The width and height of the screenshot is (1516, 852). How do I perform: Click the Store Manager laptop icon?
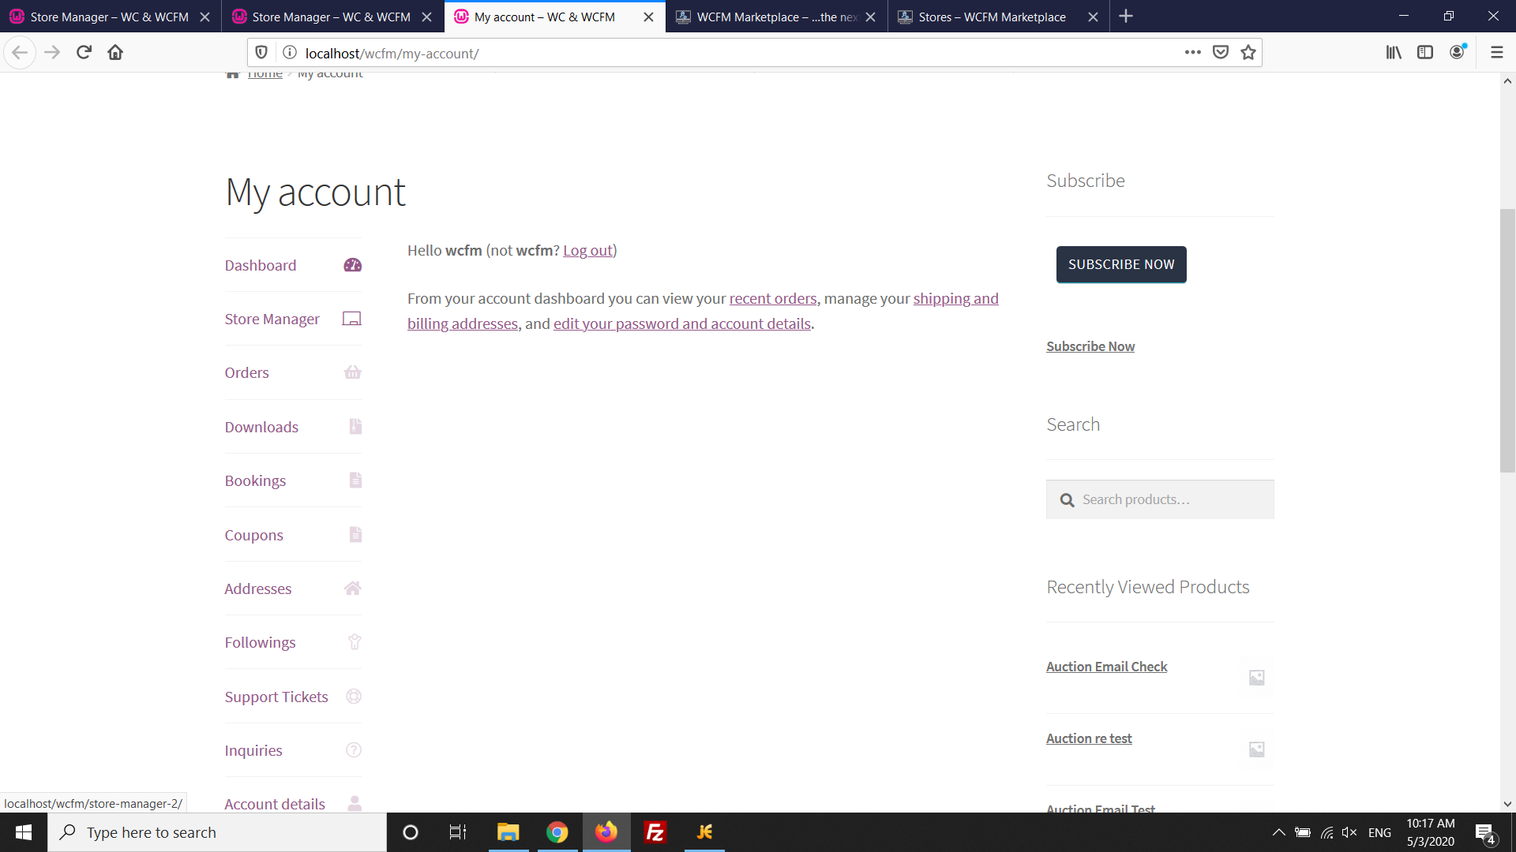pos(351,319)
